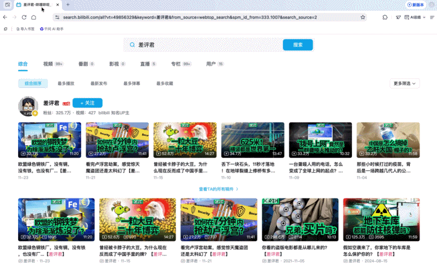Viewport: 437px width, 274px height.
Task: Open the 625米 bridge video thumbnail
Action: tap(253, 140)
